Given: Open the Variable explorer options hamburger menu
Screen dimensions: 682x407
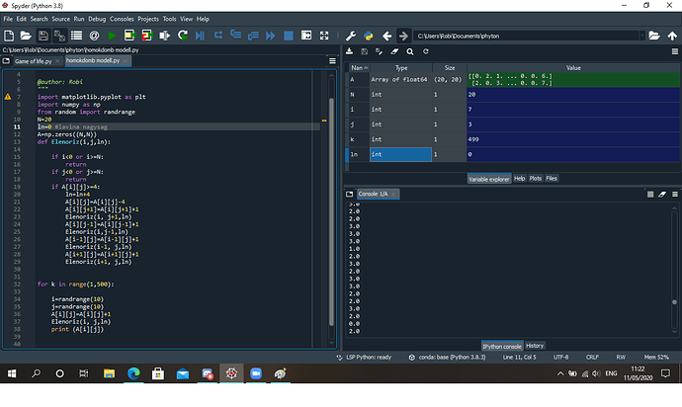Looking at the screenshot, I should (x=673, y=50).
